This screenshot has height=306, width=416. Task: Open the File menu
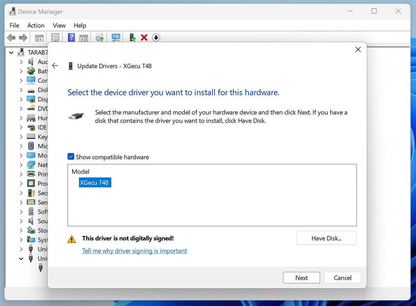(x=15, y=25)
